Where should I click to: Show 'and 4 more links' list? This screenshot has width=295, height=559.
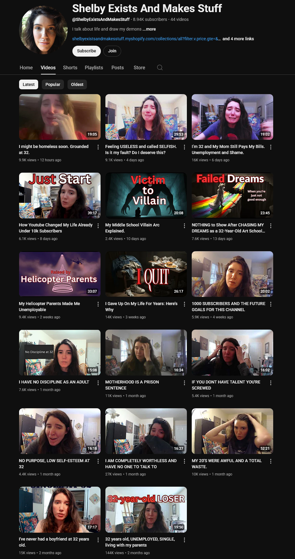pyautogui.click(x=238, y=39)
